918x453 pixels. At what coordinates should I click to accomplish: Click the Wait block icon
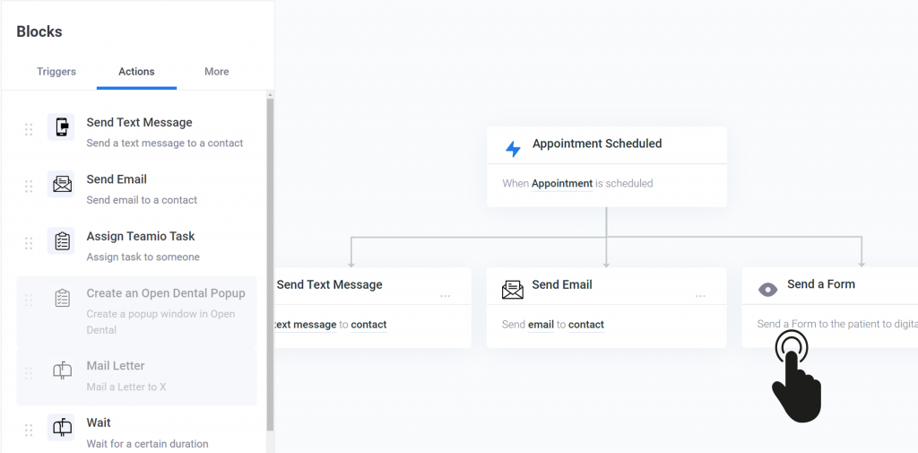[x=62, y=428]
